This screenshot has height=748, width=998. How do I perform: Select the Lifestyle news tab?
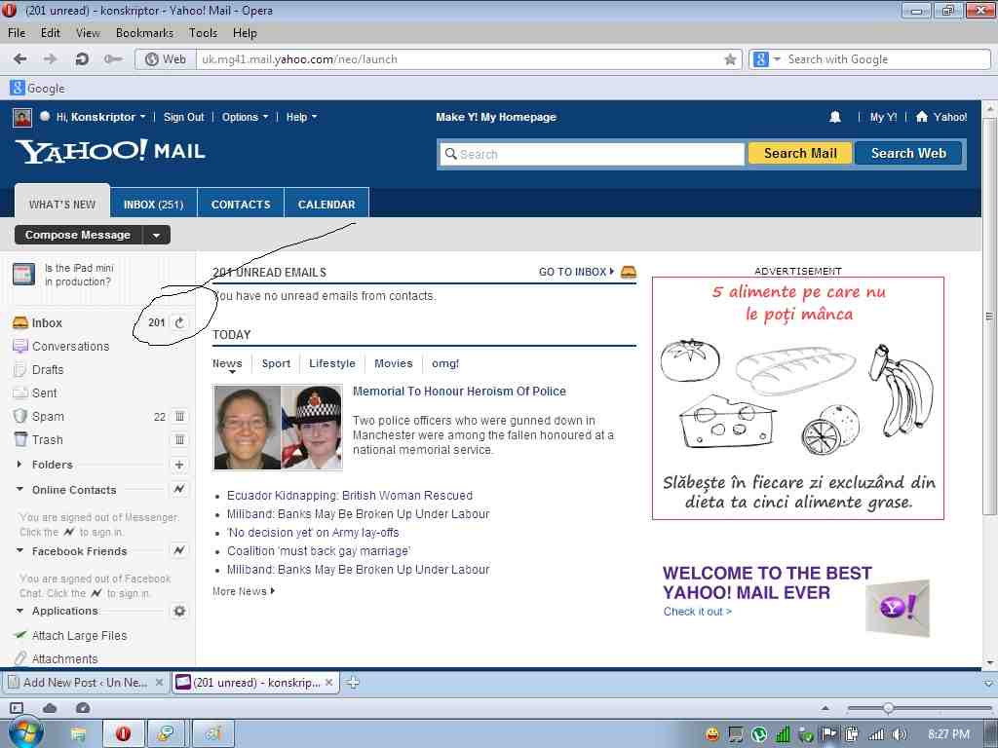(332, 363)
